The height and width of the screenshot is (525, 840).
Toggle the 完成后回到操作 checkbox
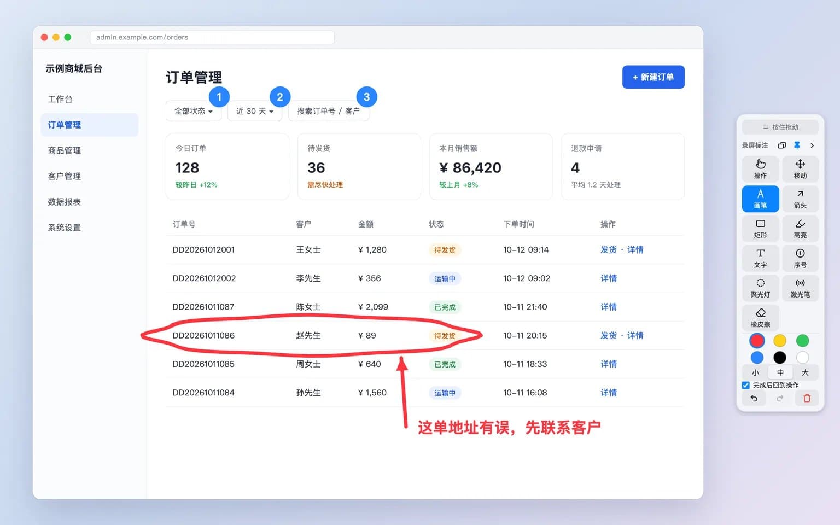coord(746,385)
